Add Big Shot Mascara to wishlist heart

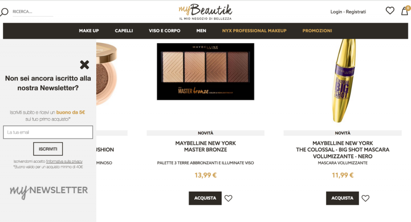point(365,198)
